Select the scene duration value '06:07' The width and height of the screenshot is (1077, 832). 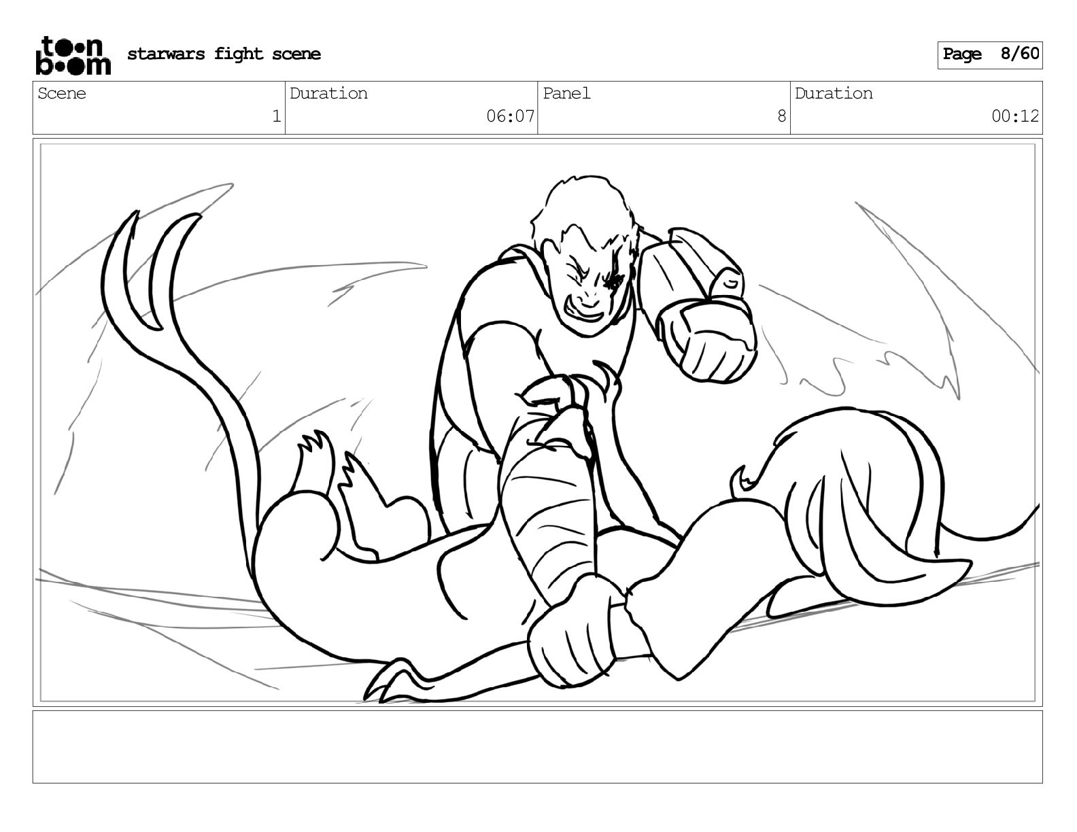click(510, 116)
